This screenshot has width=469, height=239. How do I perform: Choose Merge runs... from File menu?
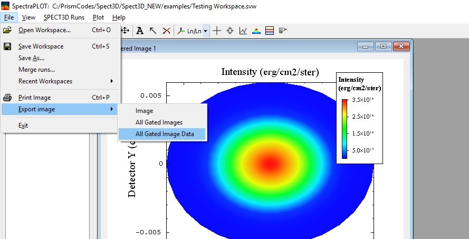click(36, 70)
